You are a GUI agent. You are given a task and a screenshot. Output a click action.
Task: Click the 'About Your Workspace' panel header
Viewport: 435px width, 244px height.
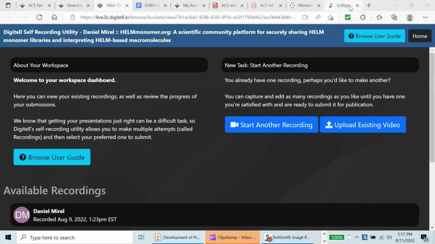click(x=109, y=65)
